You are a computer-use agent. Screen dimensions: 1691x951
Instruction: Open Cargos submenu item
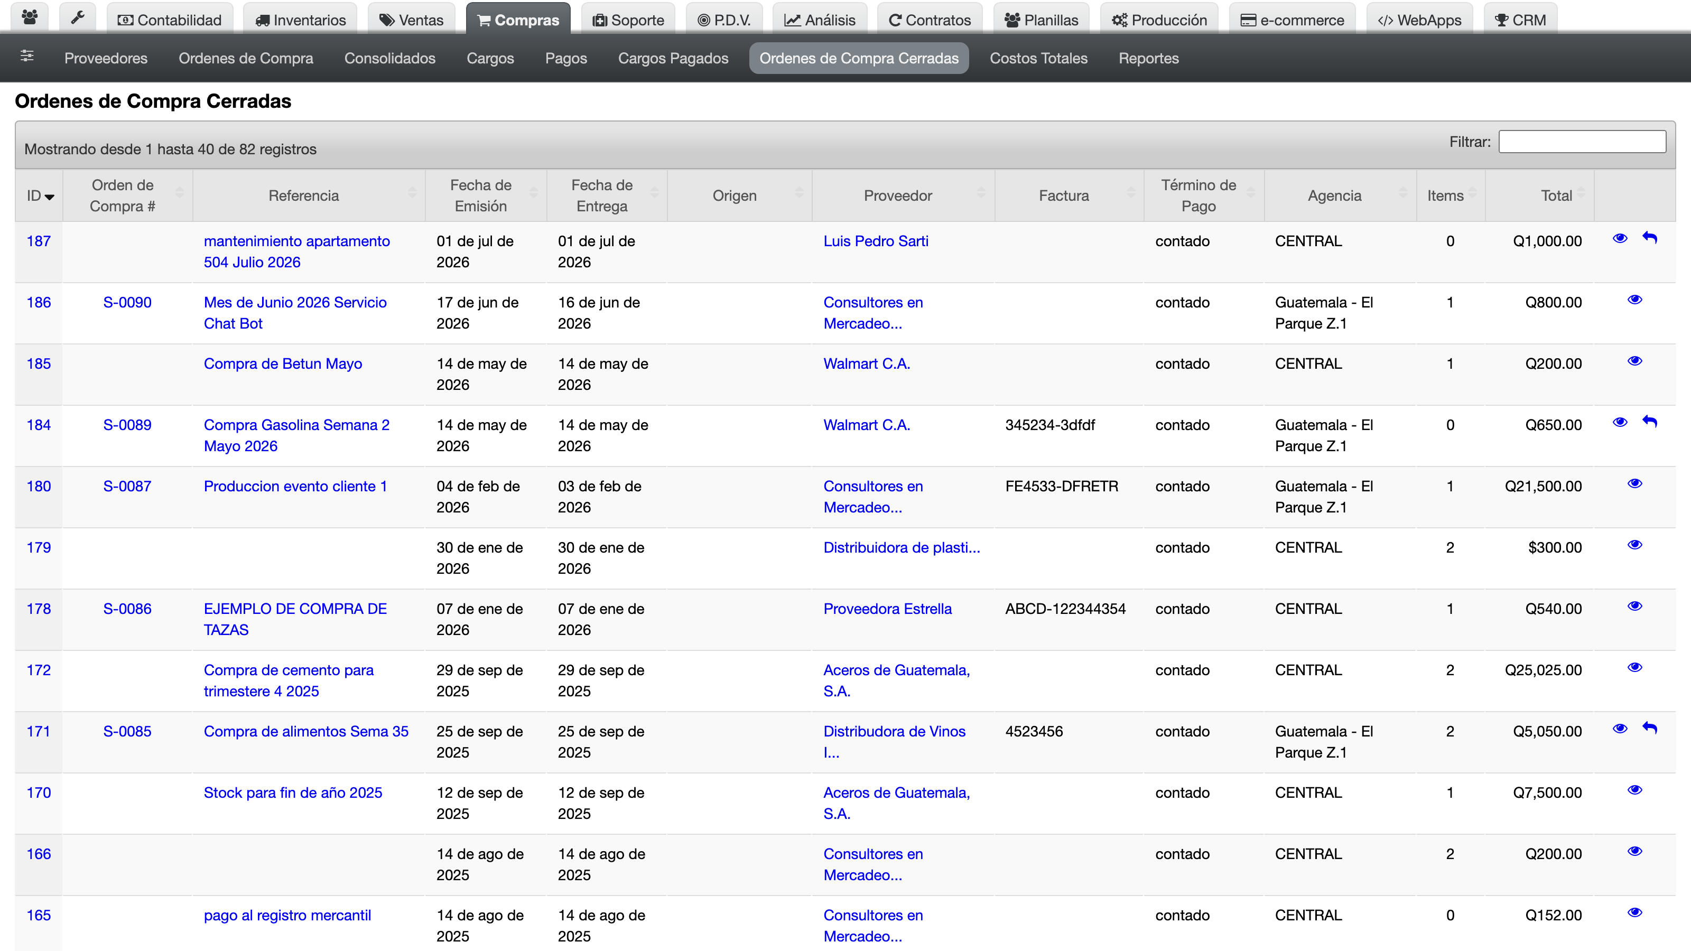[x=490, y=58]
